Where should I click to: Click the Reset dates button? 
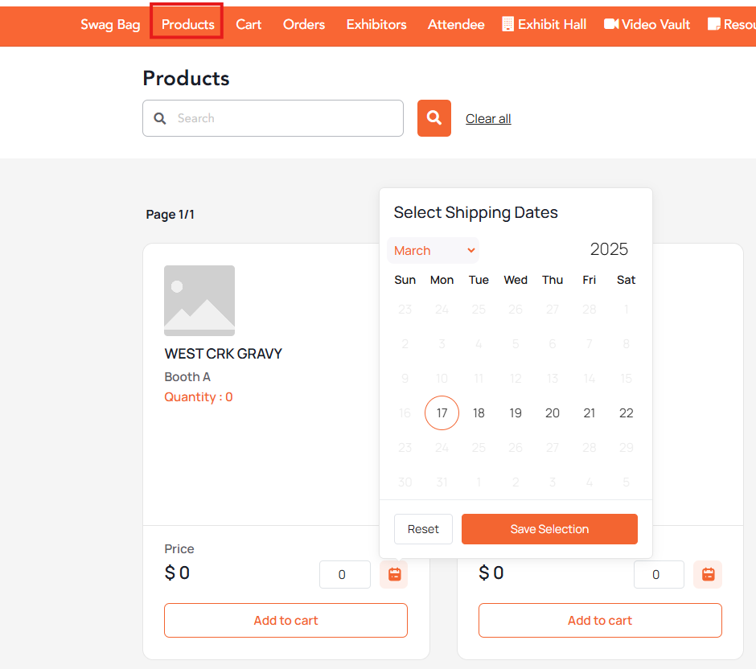(x=423, y=529)
